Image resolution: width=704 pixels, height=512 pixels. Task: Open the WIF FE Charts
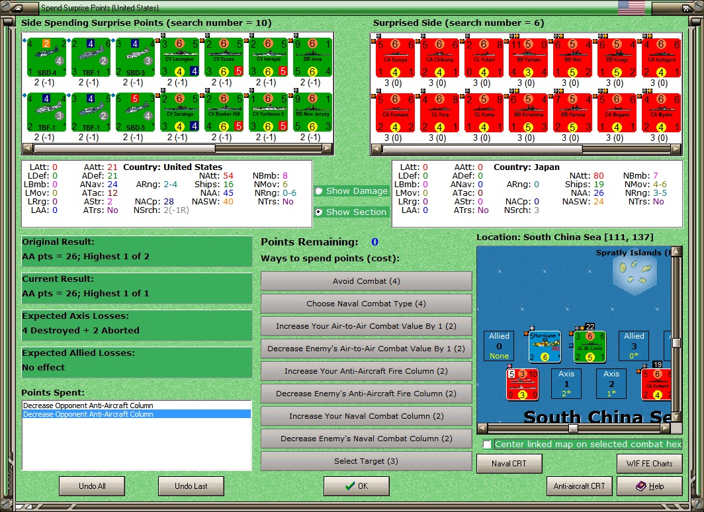tap(650, 464)
